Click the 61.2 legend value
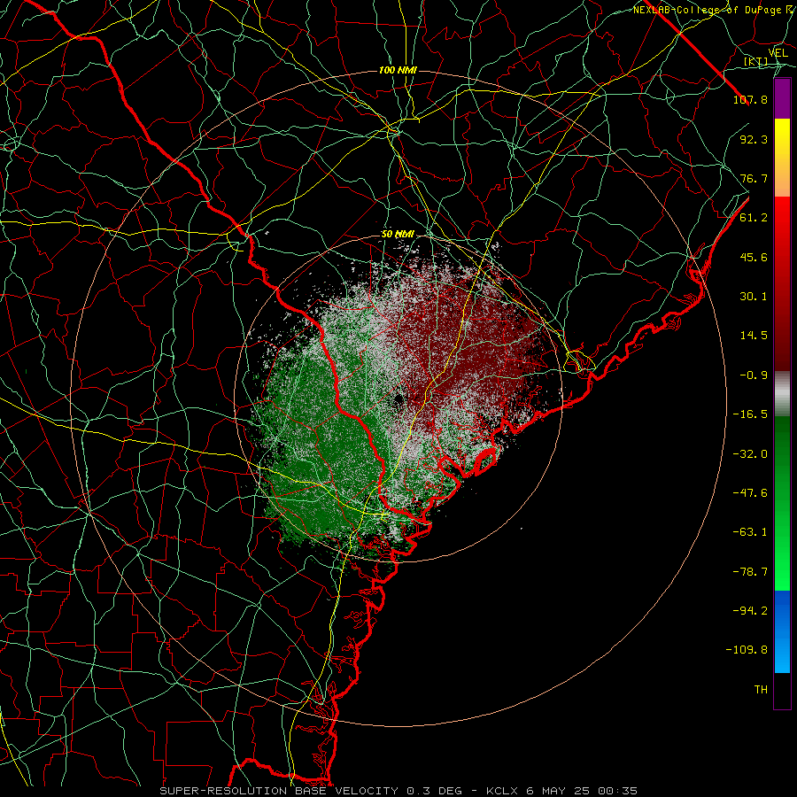The height and width of the screenshot is (797, 797). pyautogui.click(x=754, y=218)
